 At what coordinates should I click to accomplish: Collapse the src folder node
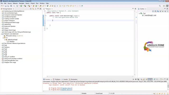pyautogui.click(x=3, y=38)
